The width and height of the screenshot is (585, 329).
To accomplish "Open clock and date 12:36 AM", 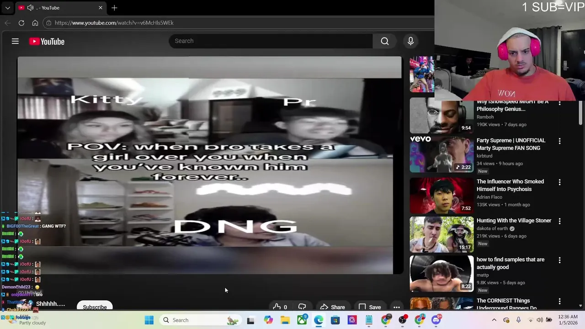I will tap(568, 320).
